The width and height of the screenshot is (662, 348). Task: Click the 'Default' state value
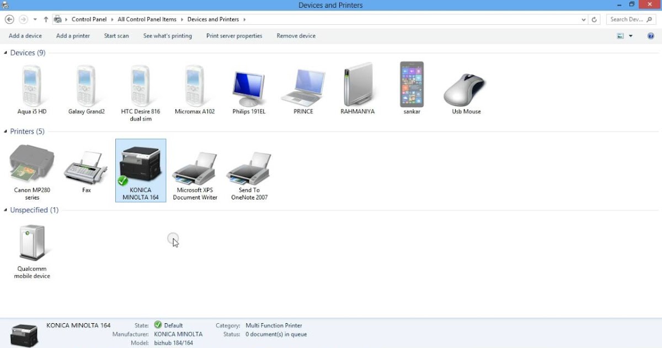(173, 325)
